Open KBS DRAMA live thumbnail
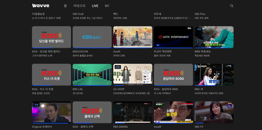Screen dimensions: 262x130 (133, 112)
